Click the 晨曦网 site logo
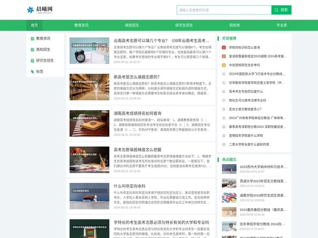Screen dimensions: 318x238 pyautogui.click(x=40, y=10)
